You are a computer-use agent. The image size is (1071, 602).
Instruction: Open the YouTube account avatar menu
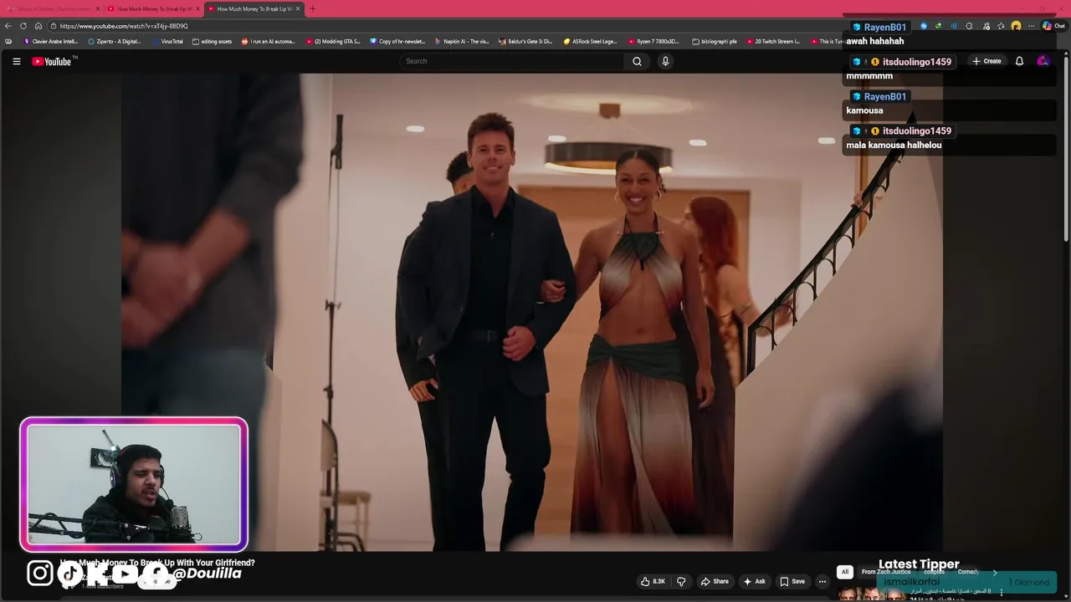tap(1043, 61)
